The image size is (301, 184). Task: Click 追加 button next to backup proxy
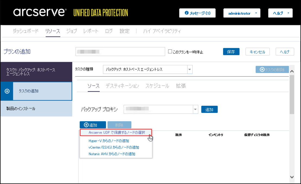point(209,110)
